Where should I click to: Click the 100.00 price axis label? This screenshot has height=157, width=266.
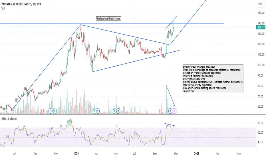261,65
